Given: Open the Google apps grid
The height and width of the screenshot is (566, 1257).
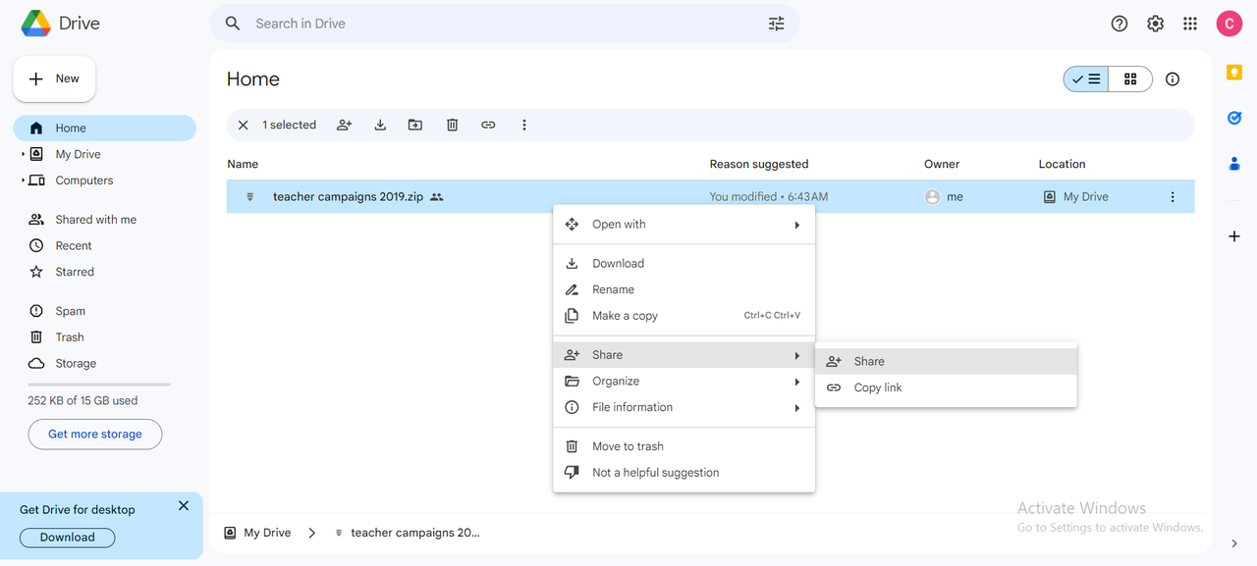Looking at the screenshot, I should coord(1190,24).
